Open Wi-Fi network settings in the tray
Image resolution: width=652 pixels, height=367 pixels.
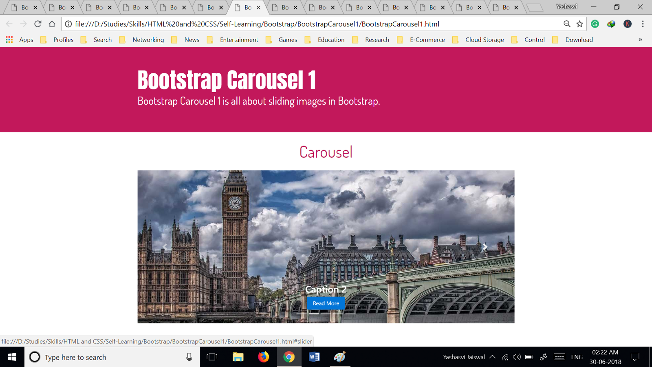pos(505,357)
